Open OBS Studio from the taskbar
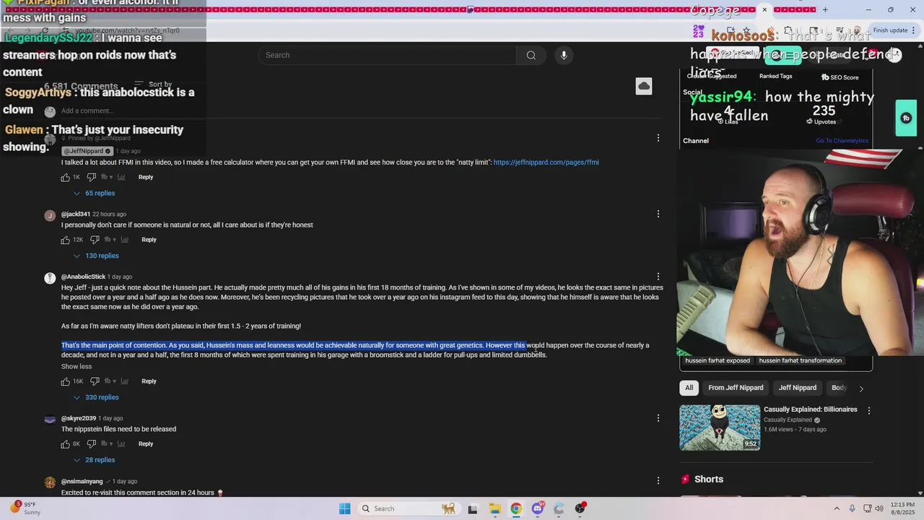Screen dimensions: 924x520 pyautogui.click(x=580, y=508)
